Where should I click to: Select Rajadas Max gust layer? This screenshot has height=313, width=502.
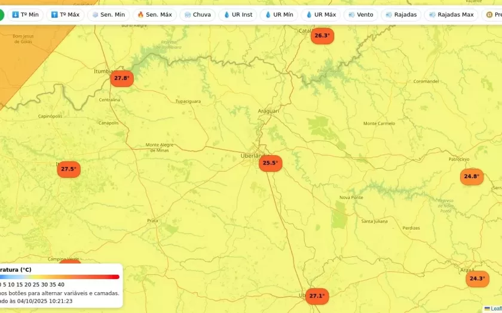point(451,14)
